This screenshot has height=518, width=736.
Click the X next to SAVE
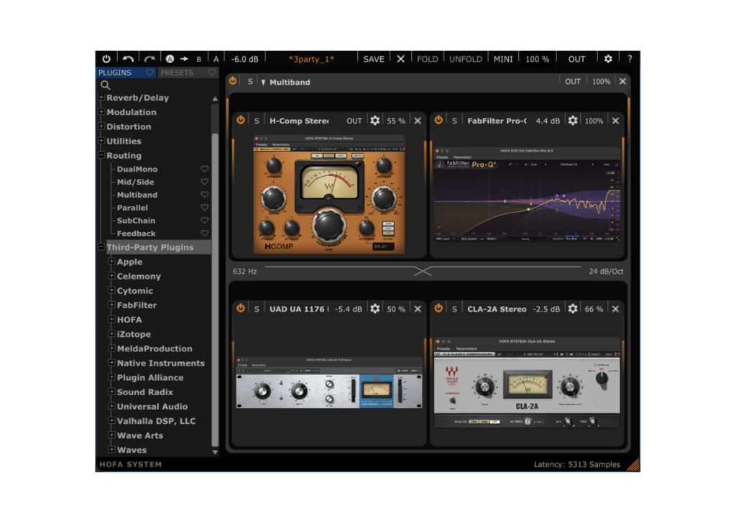click(400, 59)
